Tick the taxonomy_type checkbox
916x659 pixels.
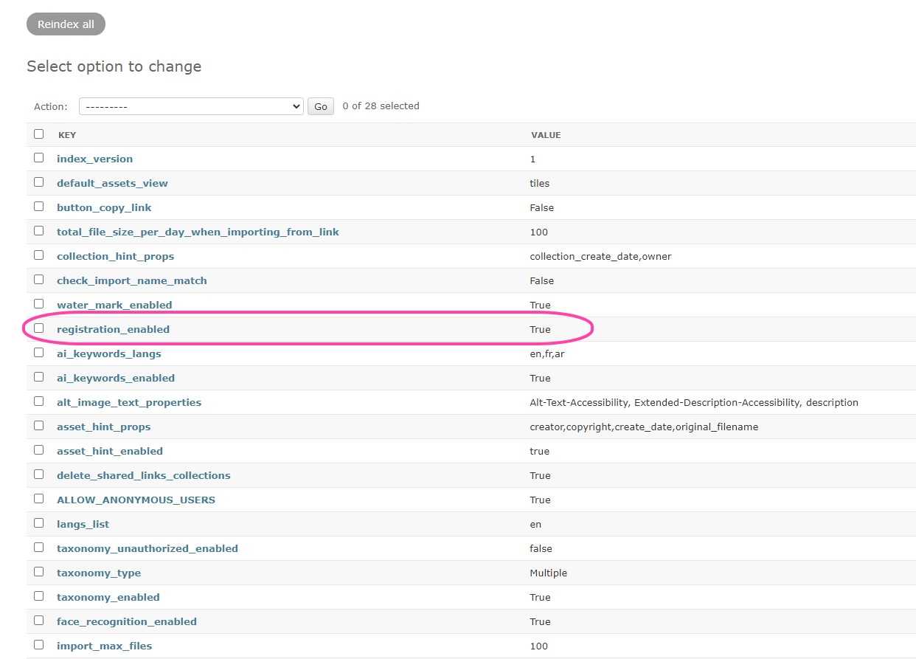click(38, 572)
